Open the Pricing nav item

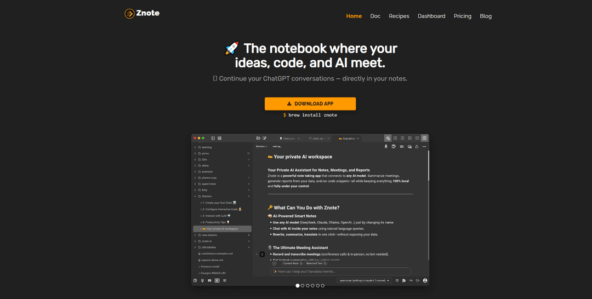(463, 16)
